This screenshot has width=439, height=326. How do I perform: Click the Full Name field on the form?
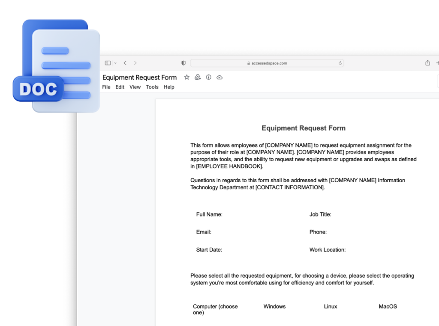(x=209, y=214)
